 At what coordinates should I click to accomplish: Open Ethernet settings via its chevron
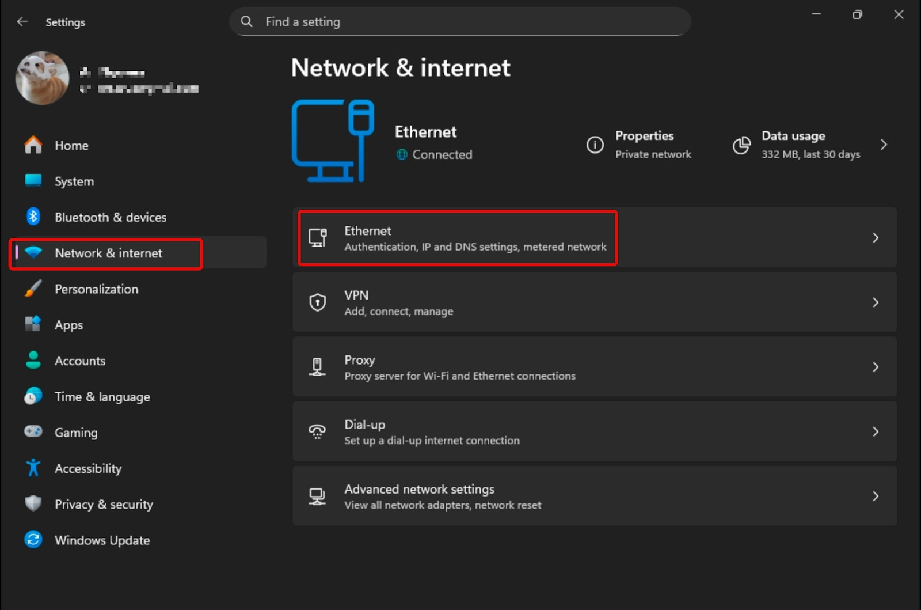[x=876, y=238]
